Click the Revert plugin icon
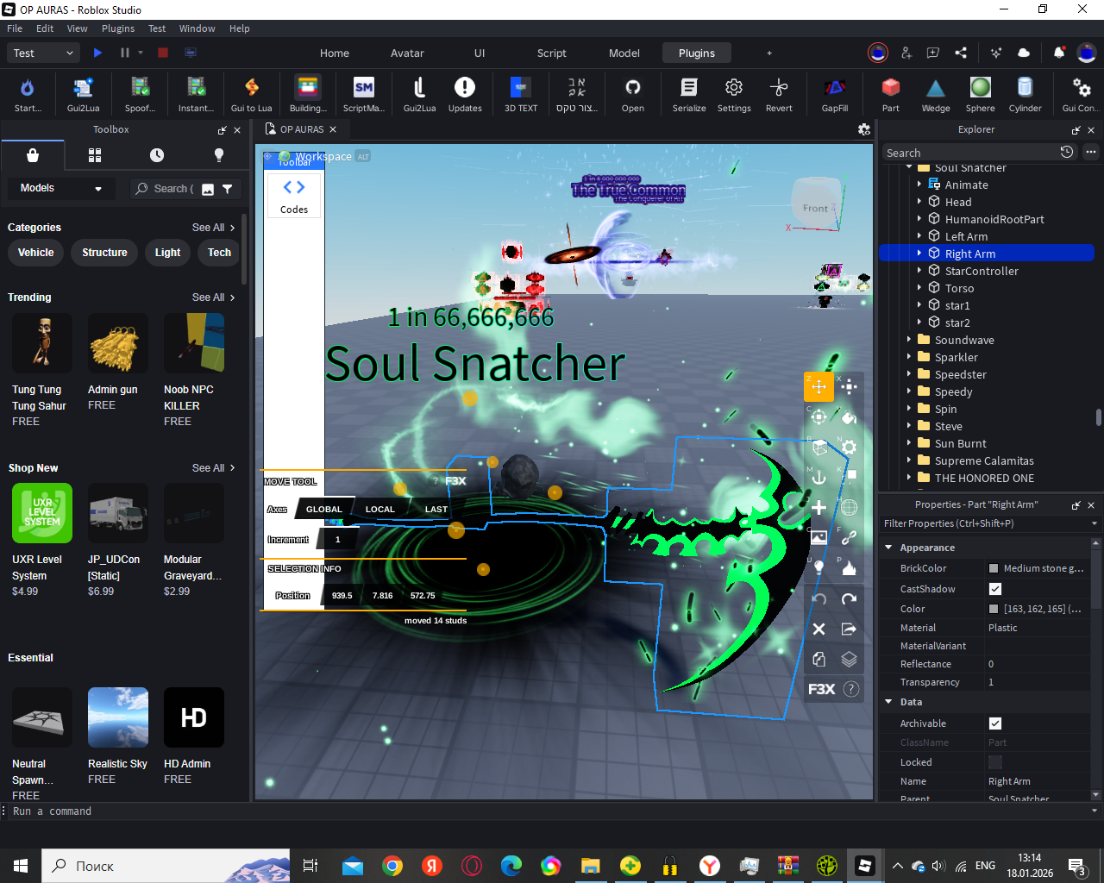The width and height of the screenshot is (1104, 883). click(779, 94)
